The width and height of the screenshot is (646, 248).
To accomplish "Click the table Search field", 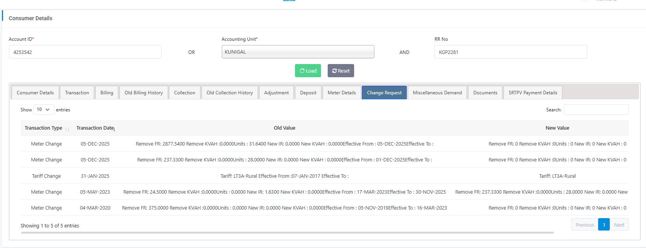I will (596, 110).
